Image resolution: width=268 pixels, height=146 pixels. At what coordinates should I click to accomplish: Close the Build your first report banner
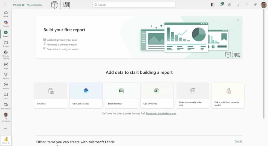click(x=238, y=20)
